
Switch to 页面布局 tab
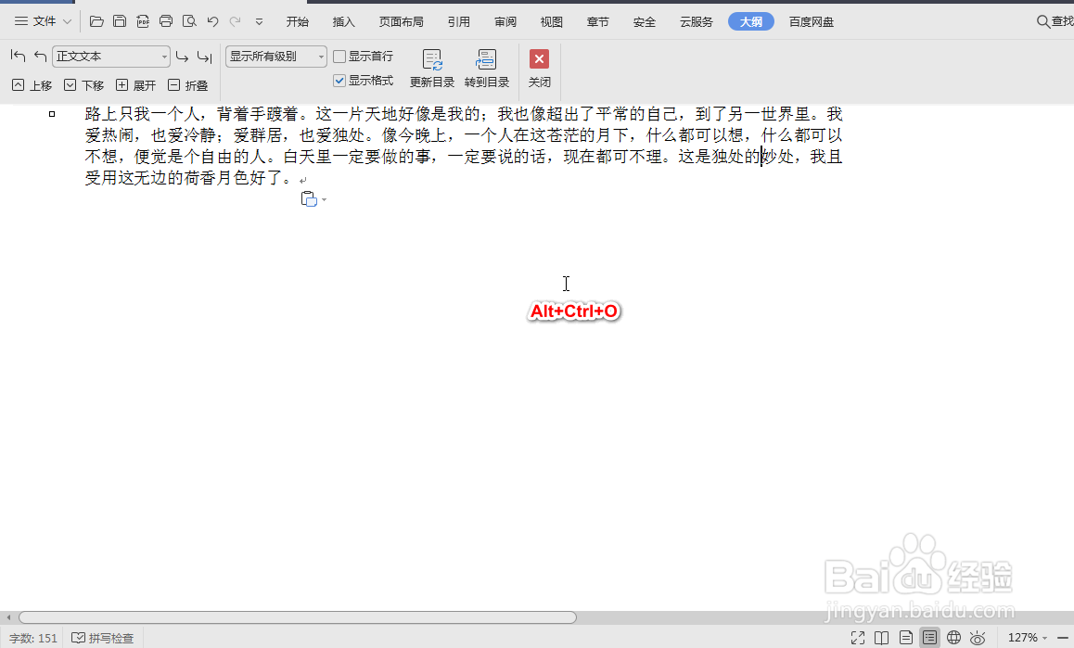point(402,22)
